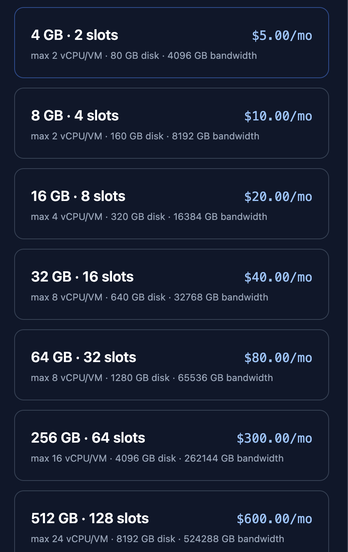
Task: Click the $5.00/mo price label
Action: 282,36
